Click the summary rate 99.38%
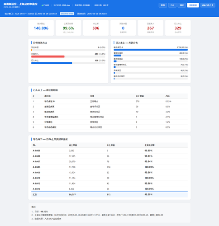The image size is (219, 226). click(x=148, y=195)
